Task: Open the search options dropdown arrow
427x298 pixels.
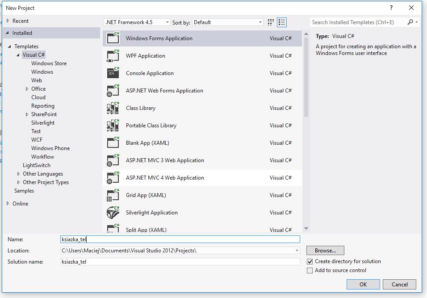Action: (417, 22)
